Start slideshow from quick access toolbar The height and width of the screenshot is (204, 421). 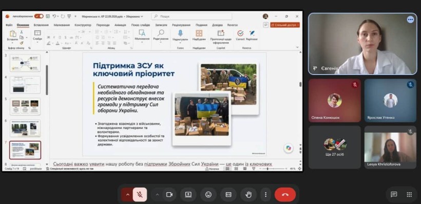pos(69,16)
